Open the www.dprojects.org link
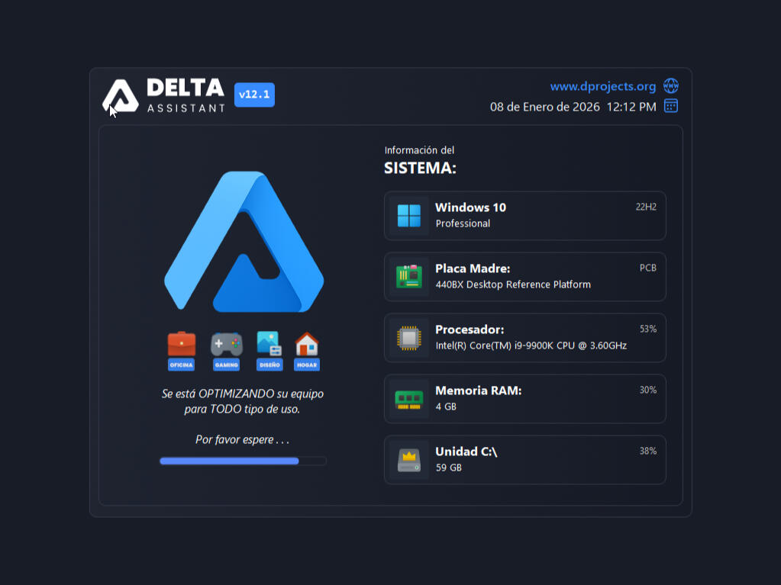781x585 pixels. (602, 86)
